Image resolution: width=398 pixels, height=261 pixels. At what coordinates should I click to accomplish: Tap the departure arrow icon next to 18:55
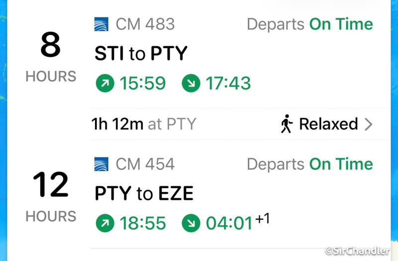point(103,224)
